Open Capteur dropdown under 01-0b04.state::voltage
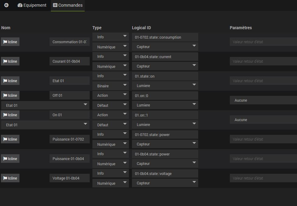The image size is (297, 206). (x=165, y=183)
